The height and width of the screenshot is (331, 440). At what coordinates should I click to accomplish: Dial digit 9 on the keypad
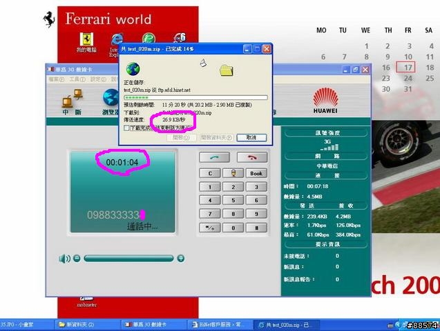[x=256, y=214]
